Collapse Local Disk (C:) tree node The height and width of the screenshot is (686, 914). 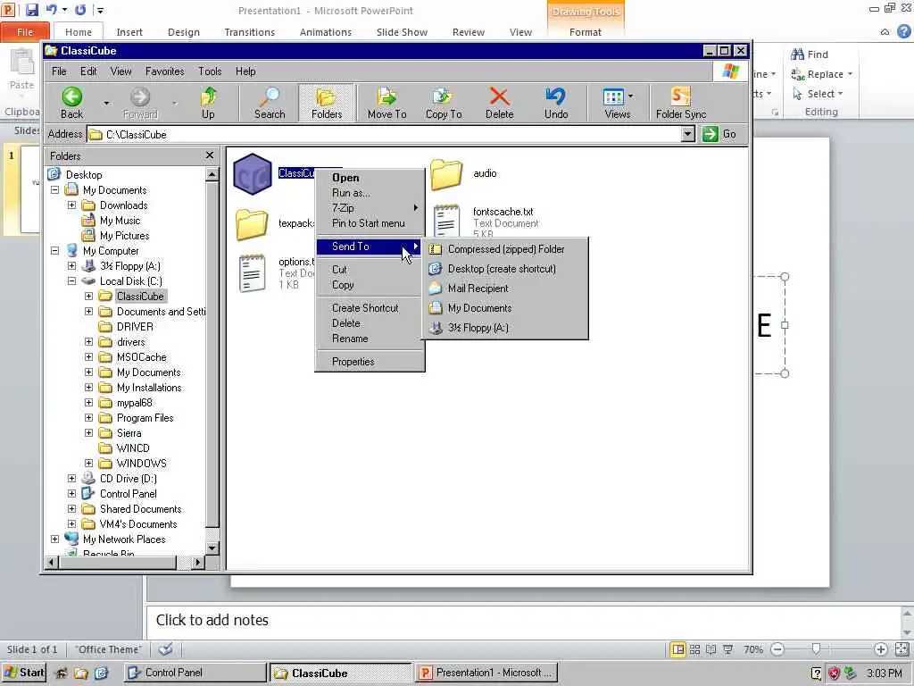[x=71, y=281]
